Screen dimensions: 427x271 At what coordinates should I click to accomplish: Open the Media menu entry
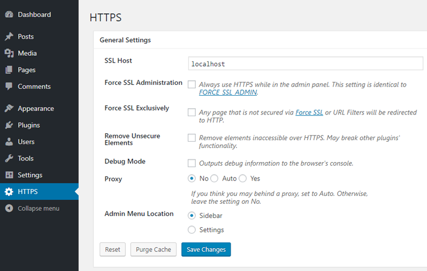pyautogui.click(x=27, y=53)
